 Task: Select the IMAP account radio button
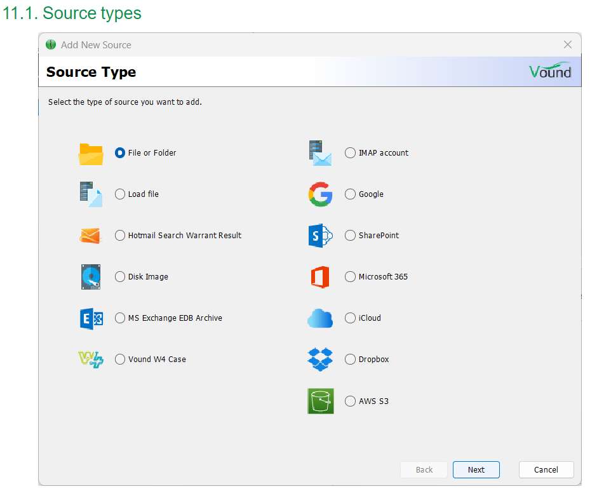(350, 153)
